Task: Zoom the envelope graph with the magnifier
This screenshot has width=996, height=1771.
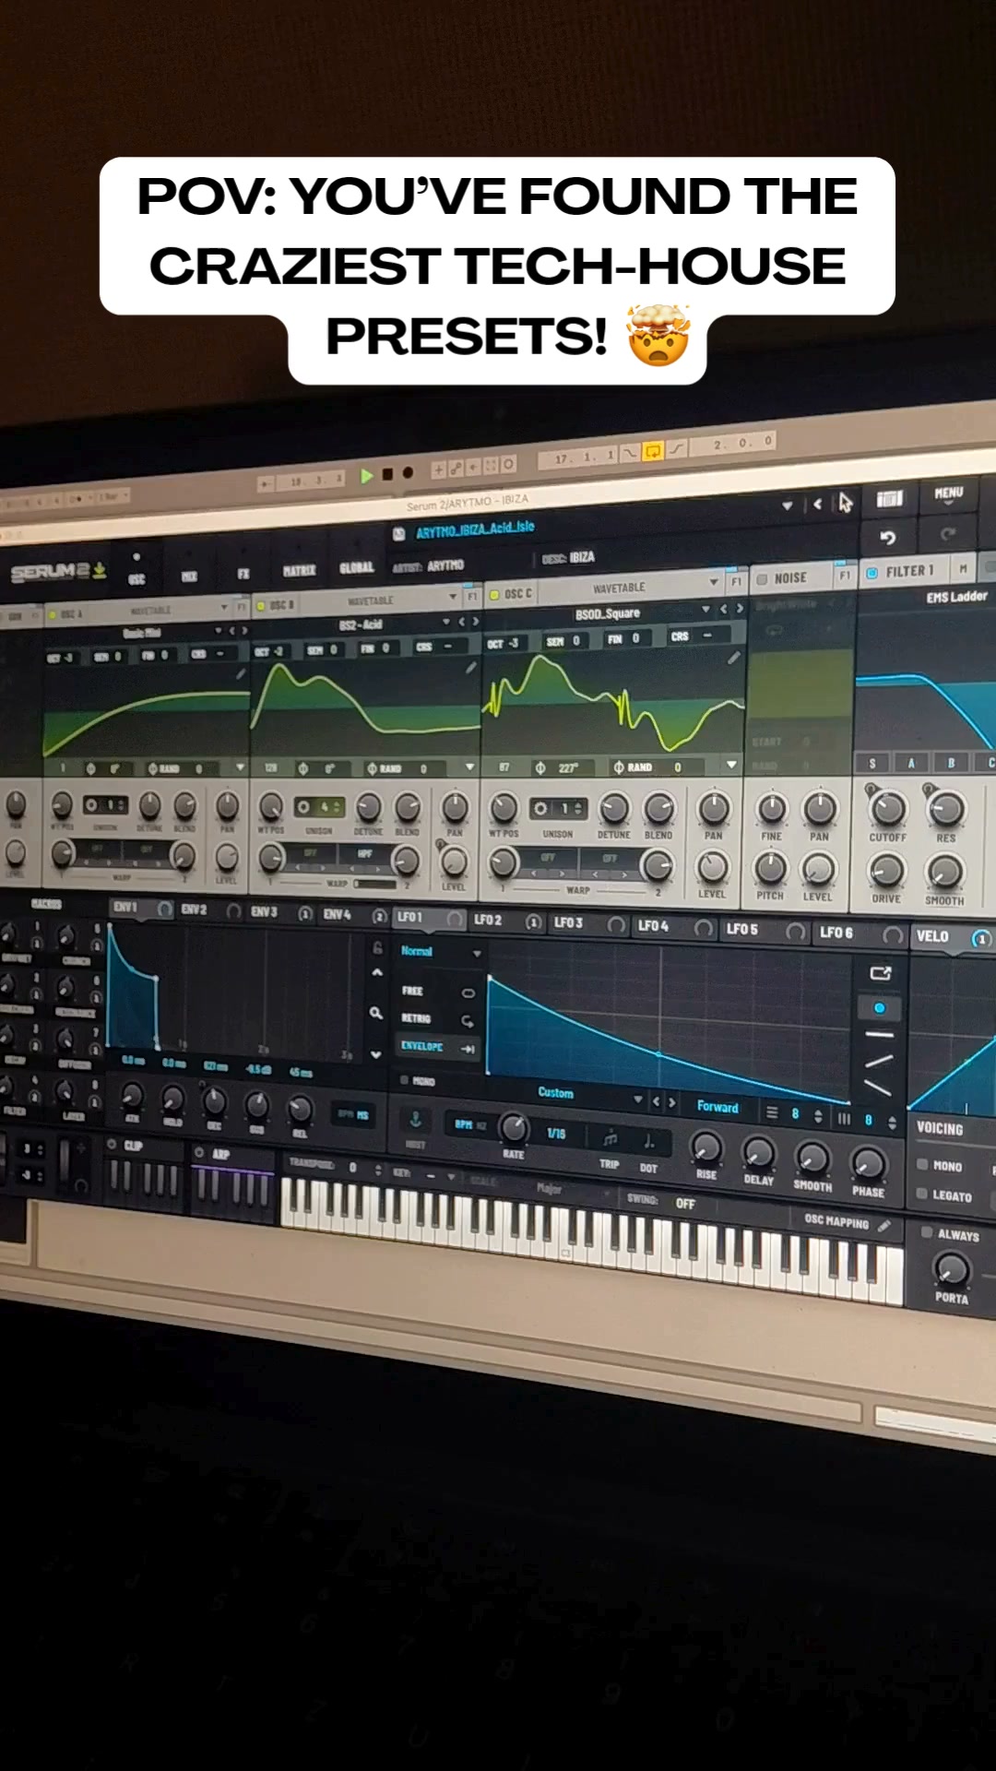Action: click(376, 1013)
